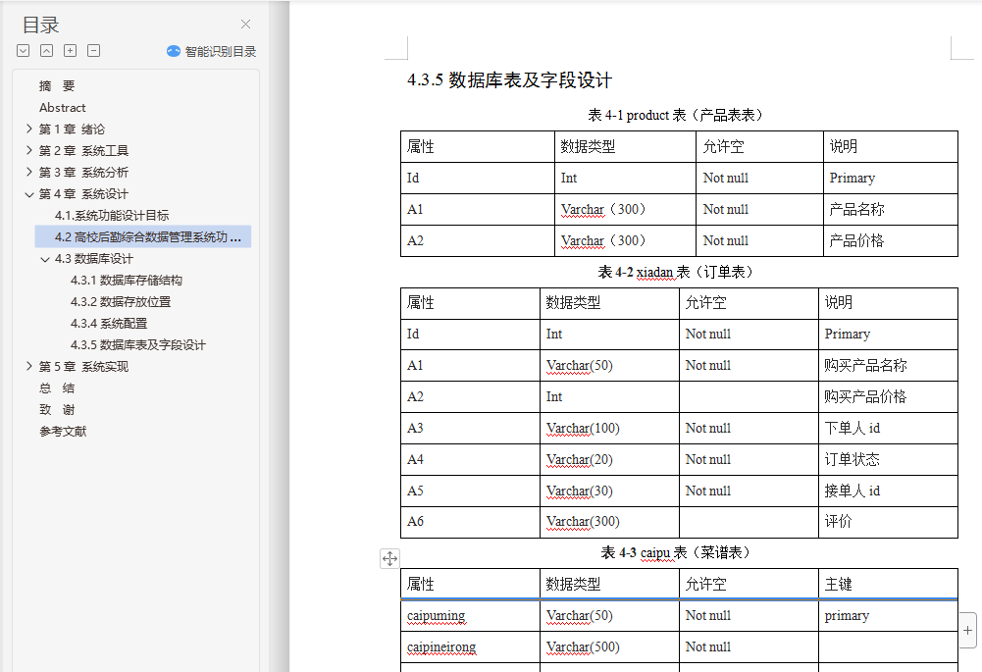Click the plus button to add table column
The image size is (982, 672).
pos(967,631)
